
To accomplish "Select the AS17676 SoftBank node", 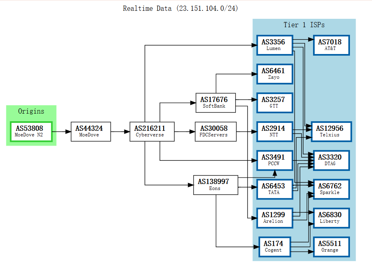I will point(216,103).
